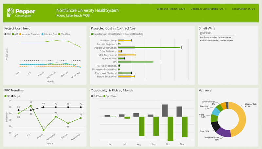Select the PPC data point labeled 92

[31, 106]
